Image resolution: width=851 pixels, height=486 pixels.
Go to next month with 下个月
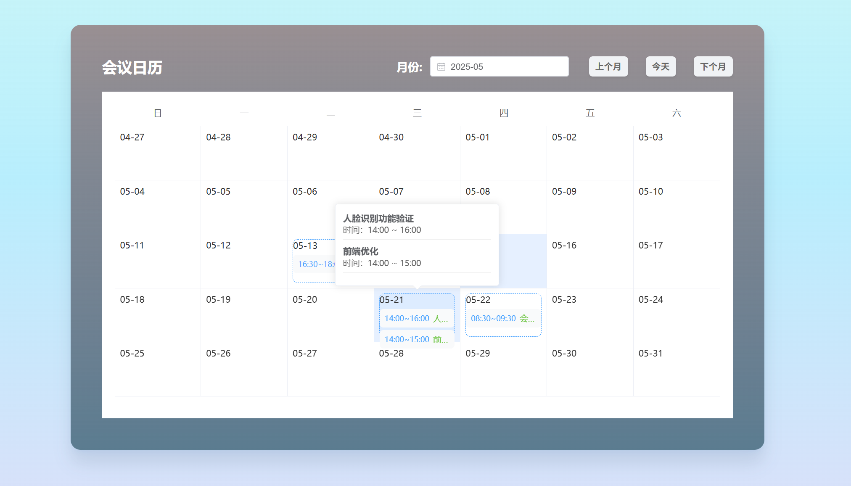[x=713, y=67]
